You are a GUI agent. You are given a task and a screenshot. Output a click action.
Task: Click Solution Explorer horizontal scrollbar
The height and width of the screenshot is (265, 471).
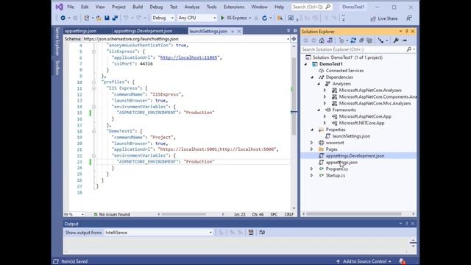click(354, 214)
